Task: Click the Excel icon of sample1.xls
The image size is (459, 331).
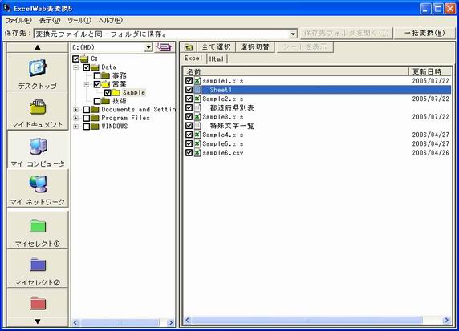Action: pyautogui.click(x=197, y=81)
